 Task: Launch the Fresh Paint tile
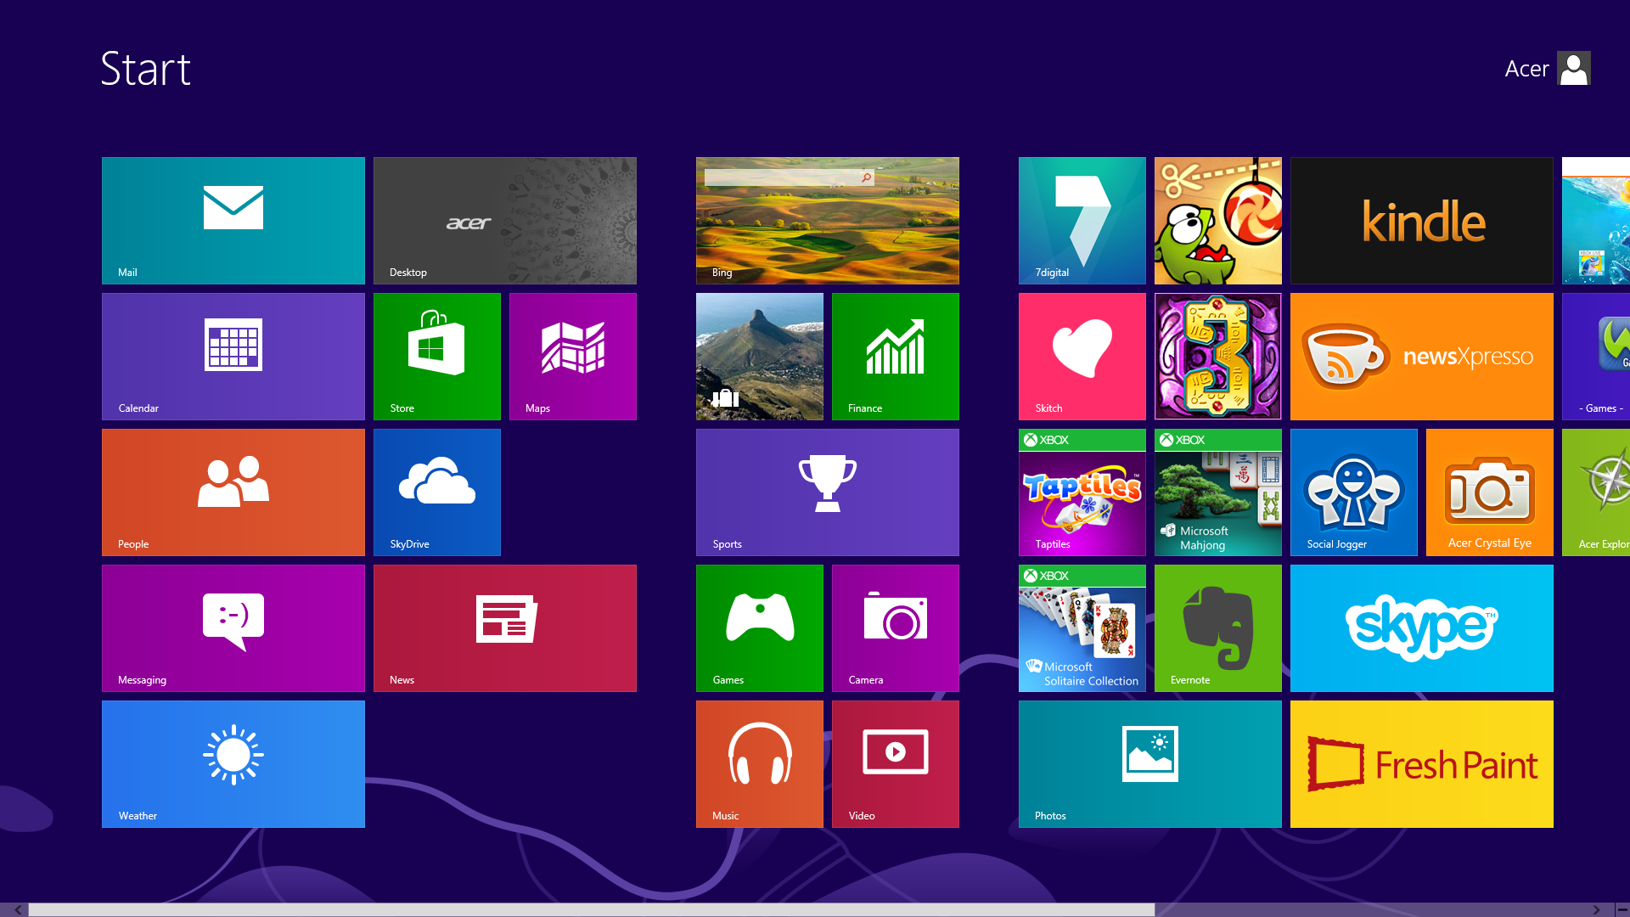(x=1422, y=764)
